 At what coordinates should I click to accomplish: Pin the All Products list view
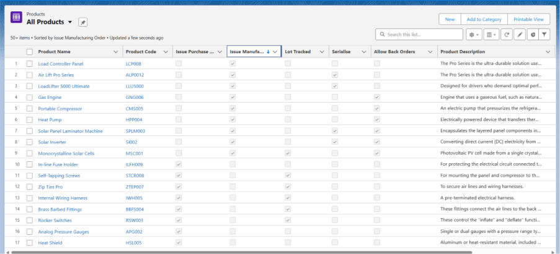click(x=83, y=22)
